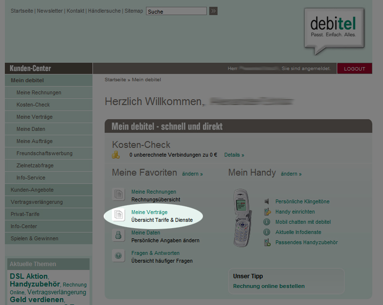383x305 pixels.
Task: Click the Passendes Handyzubehör icon
Action: click(267, 242)
